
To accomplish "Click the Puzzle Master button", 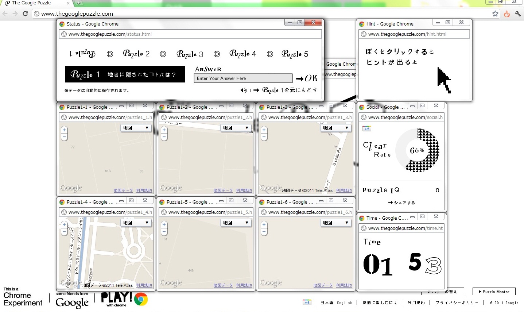I will (x=494, y=292).
